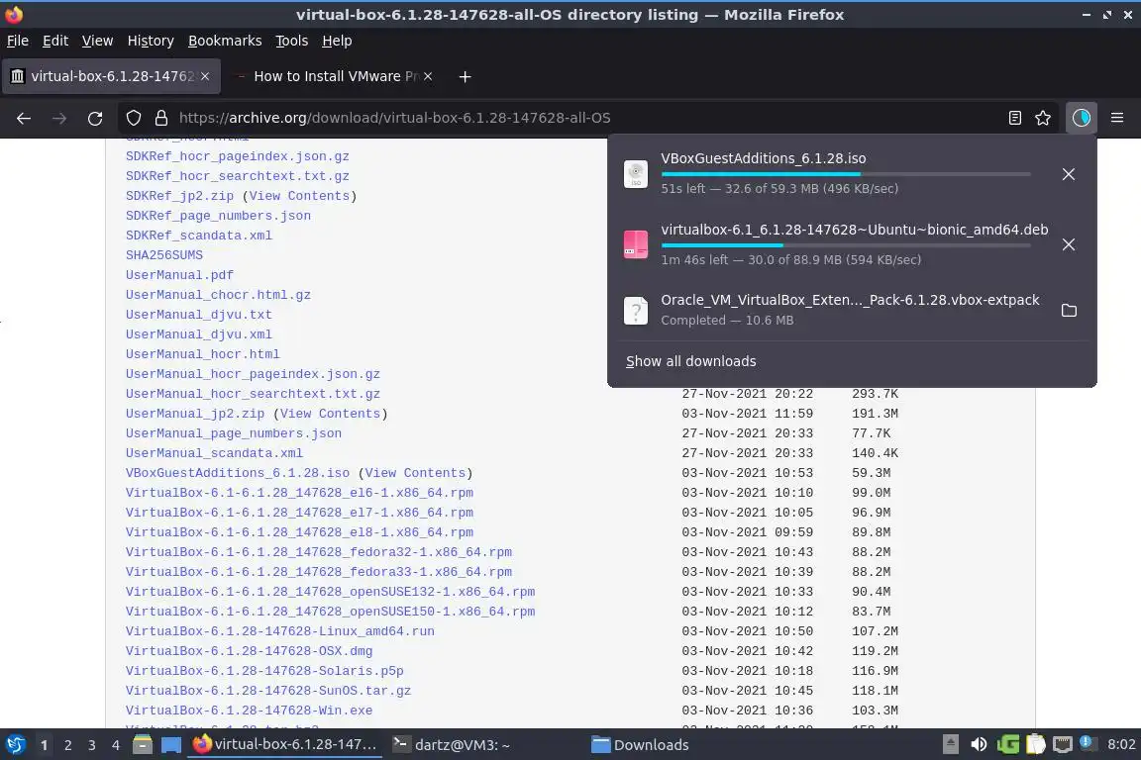Switch to How to Install VMware tab
1141x760 pixels.
[333, 76]
